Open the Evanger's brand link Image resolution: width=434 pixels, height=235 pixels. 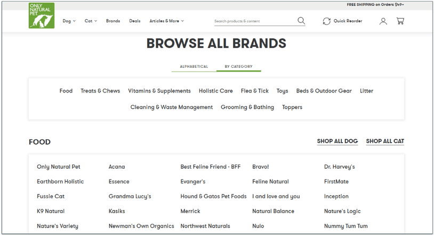pyautogui.click(x=193, y=182)
